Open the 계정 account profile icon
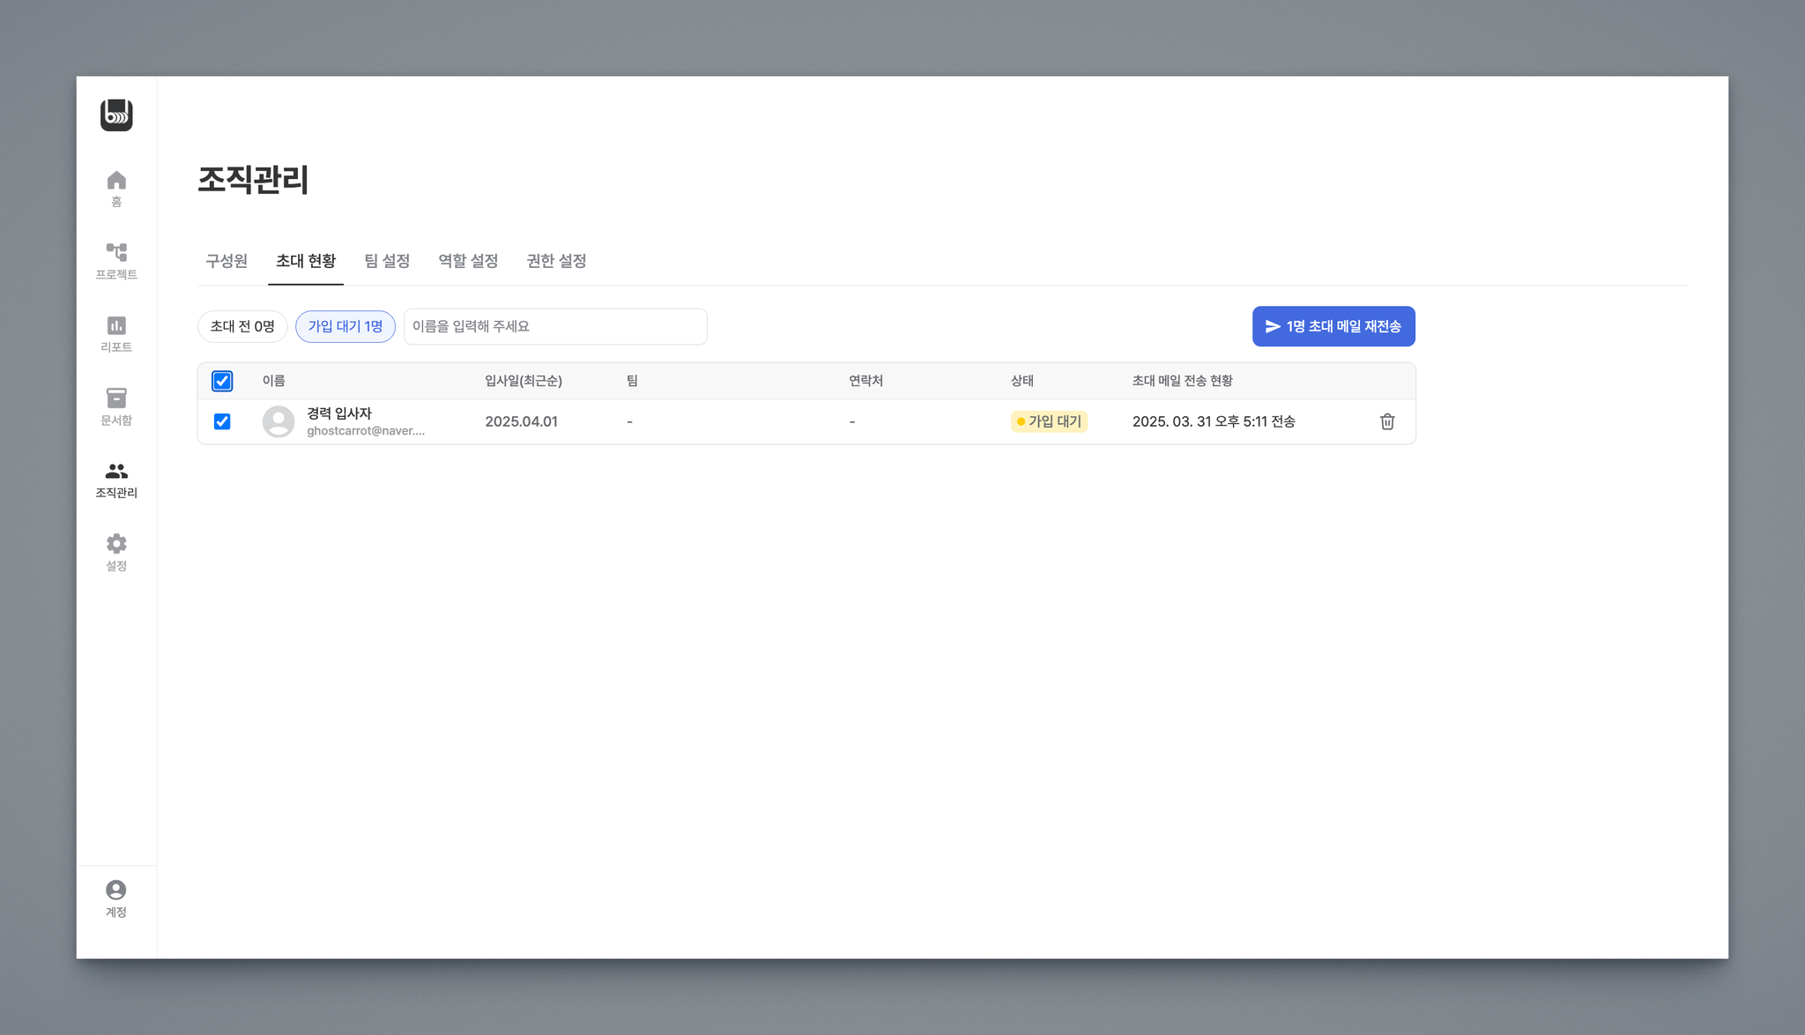This screenshot has height=1035, width=1805. point(116,890)
